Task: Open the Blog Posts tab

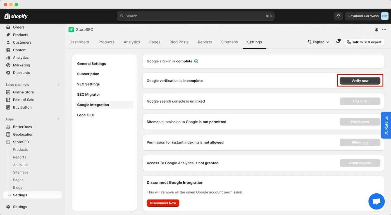Action: tap(179, 42)
